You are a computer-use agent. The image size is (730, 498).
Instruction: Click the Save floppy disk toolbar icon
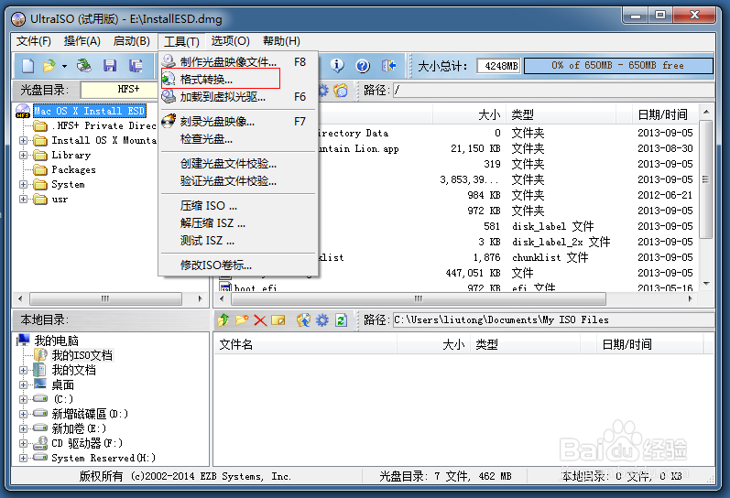click(110, 66)
